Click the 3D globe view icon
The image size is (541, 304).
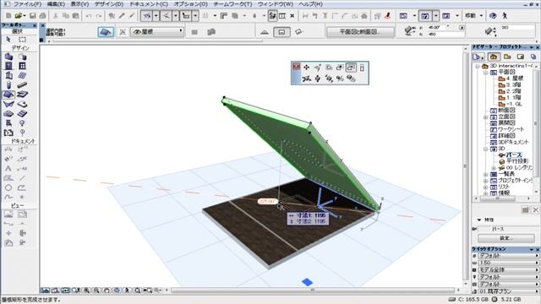pyautogui.click(x=494, y=16)
